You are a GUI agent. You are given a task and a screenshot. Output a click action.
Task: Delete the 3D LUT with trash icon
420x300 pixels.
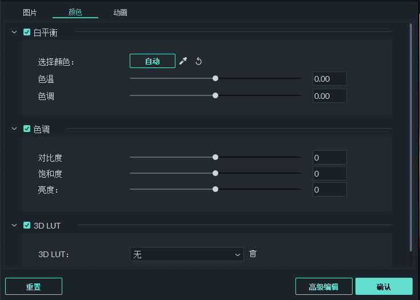(253, 254)
